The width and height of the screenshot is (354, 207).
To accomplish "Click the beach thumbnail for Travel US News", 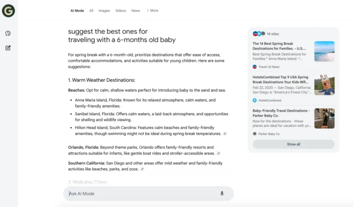I will (325, 51).
